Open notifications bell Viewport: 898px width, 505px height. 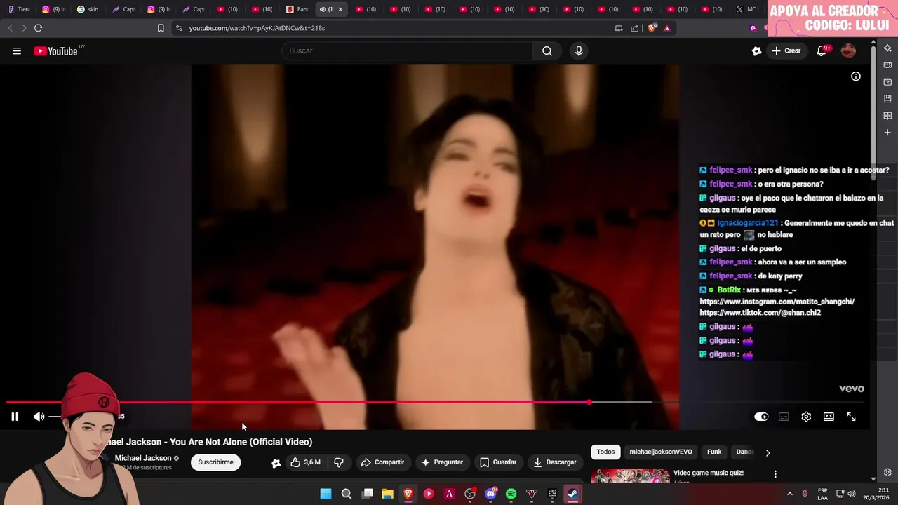click(x=822, y=50)
